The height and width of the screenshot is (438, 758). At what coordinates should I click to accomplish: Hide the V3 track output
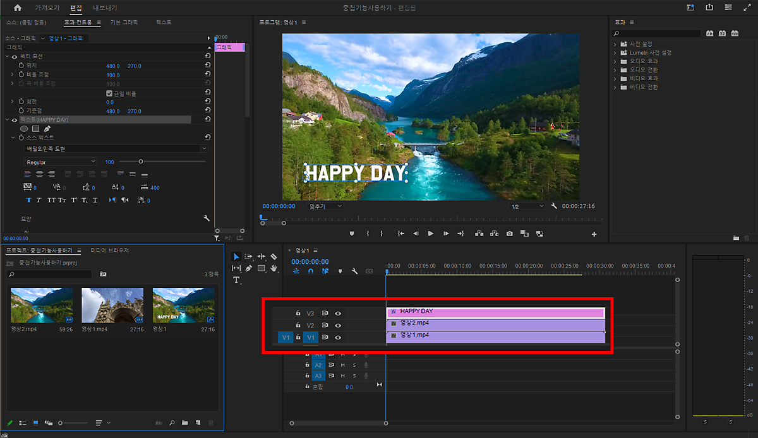click(338, 313)
